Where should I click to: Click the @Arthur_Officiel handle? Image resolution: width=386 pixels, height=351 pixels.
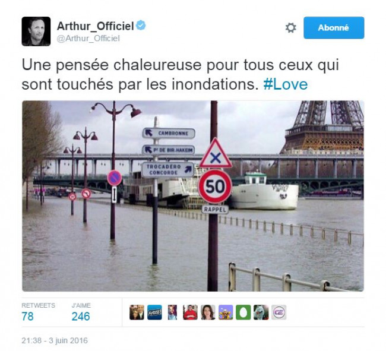tap(88, 39)
